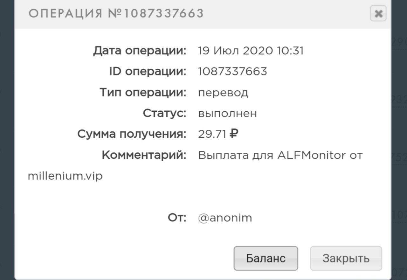Click the millenium.vip text in the comment

[x=65, y=176]
